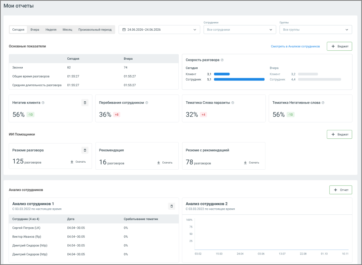Click the Срабатывание тематик column header
This screenshot has width=362, height=265.
[x=141, y=219]
